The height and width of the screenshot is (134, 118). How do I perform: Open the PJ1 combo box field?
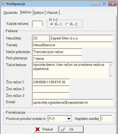[60, 119]
